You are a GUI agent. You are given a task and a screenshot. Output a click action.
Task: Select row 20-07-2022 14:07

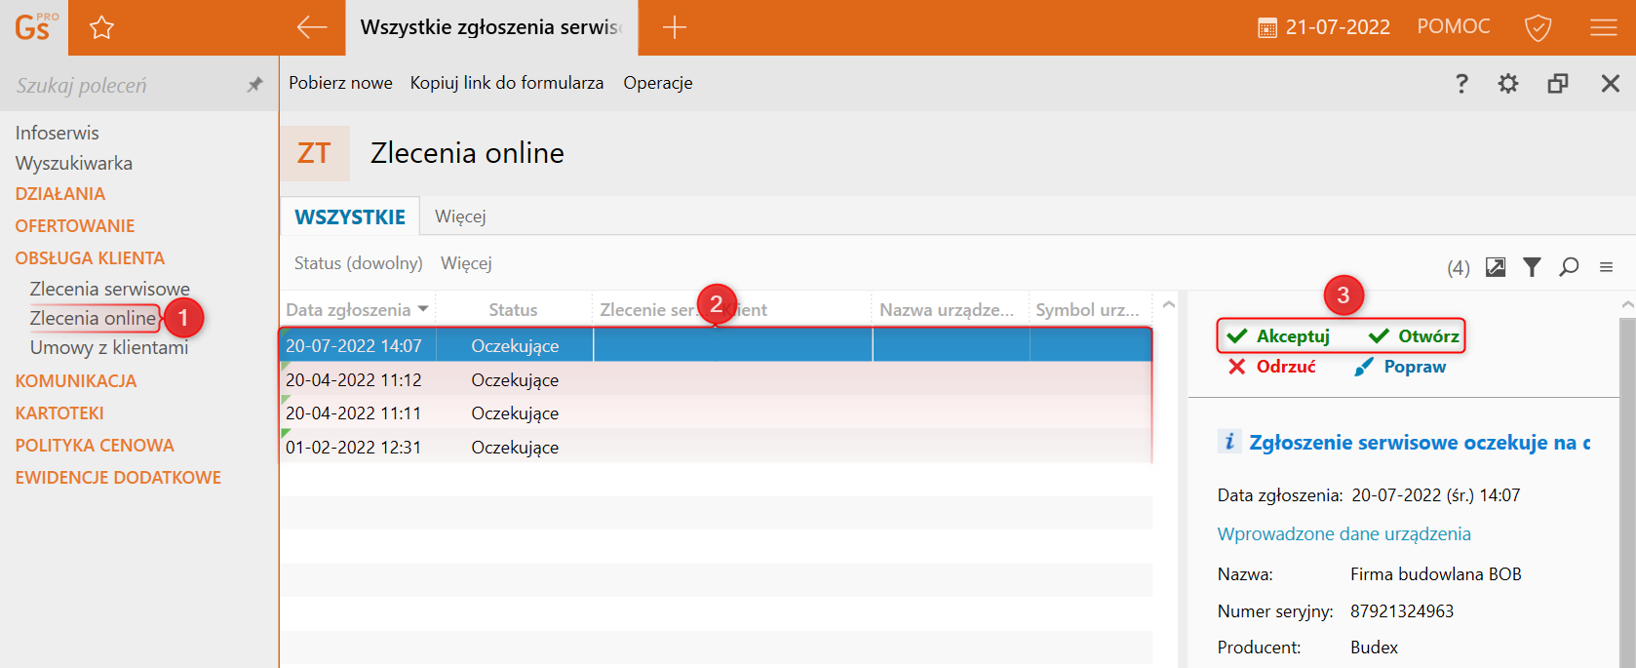(716, 345)
